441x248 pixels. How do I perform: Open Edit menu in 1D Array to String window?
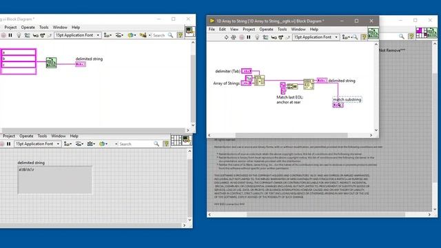pyautogui.click(x=222, y=29)
